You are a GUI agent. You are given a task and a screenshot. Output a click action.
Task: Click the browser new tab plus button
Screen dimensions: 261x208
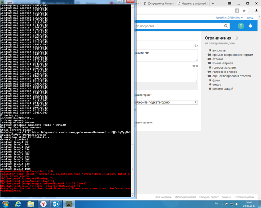click(213, 3)
